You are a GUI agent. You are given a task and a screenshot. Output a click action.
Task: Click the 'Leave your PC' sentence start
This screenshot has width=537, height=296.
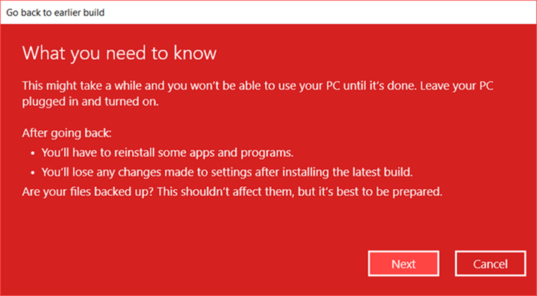[x=457, y=85]
